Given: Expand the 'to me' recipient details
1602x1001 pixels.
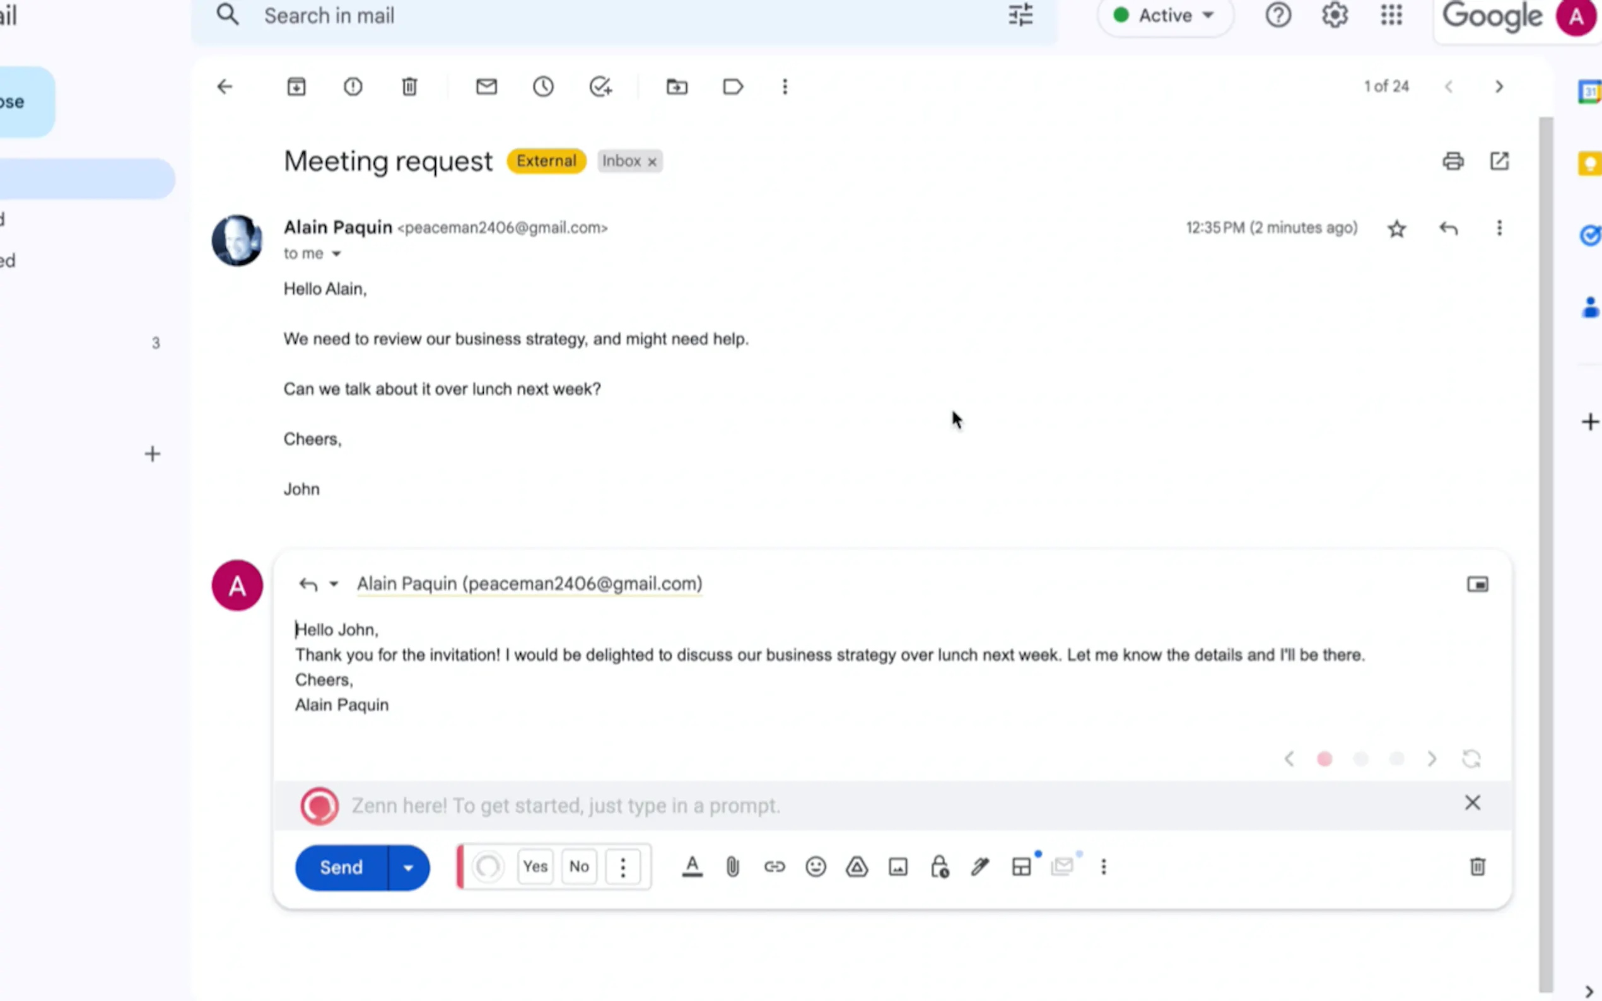Looking at the screenshot, I should point(336,254).
